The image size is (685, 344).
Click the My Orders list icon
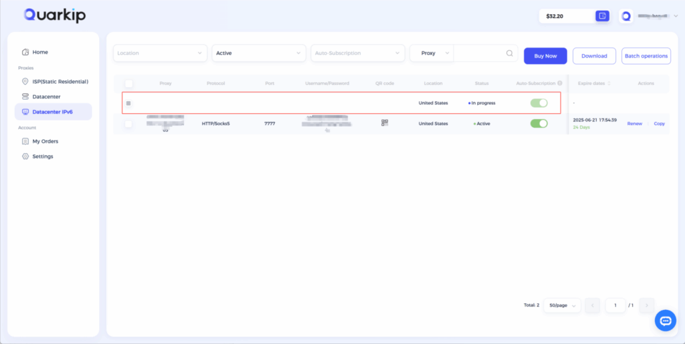[25, 141]
